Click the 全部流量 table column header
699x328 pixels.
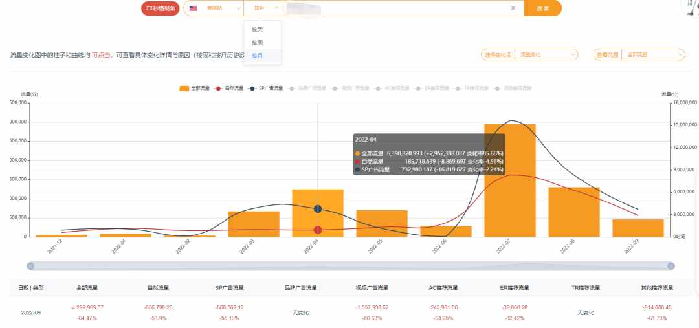[x=87, y=288]
